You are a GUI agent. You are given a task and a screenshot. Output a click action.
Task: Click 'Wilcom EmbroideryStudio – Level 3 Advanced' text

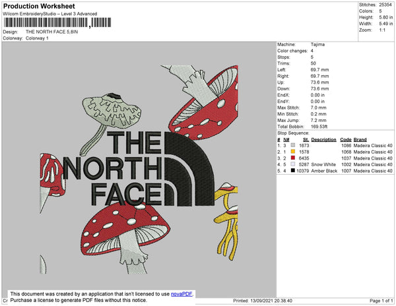(x=50, y=14)
